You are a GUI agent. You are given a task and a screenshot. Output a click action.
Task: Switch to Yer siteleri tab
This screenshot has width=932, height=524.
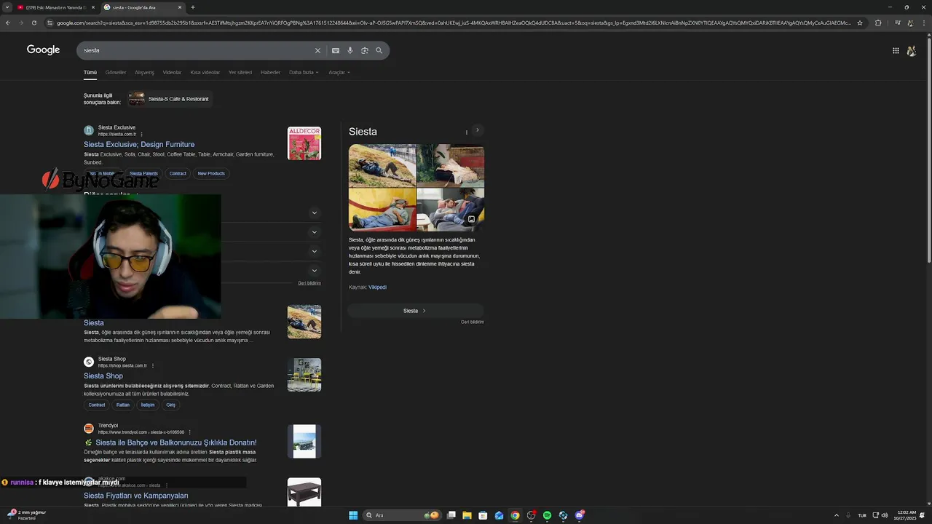coord(240,72)
